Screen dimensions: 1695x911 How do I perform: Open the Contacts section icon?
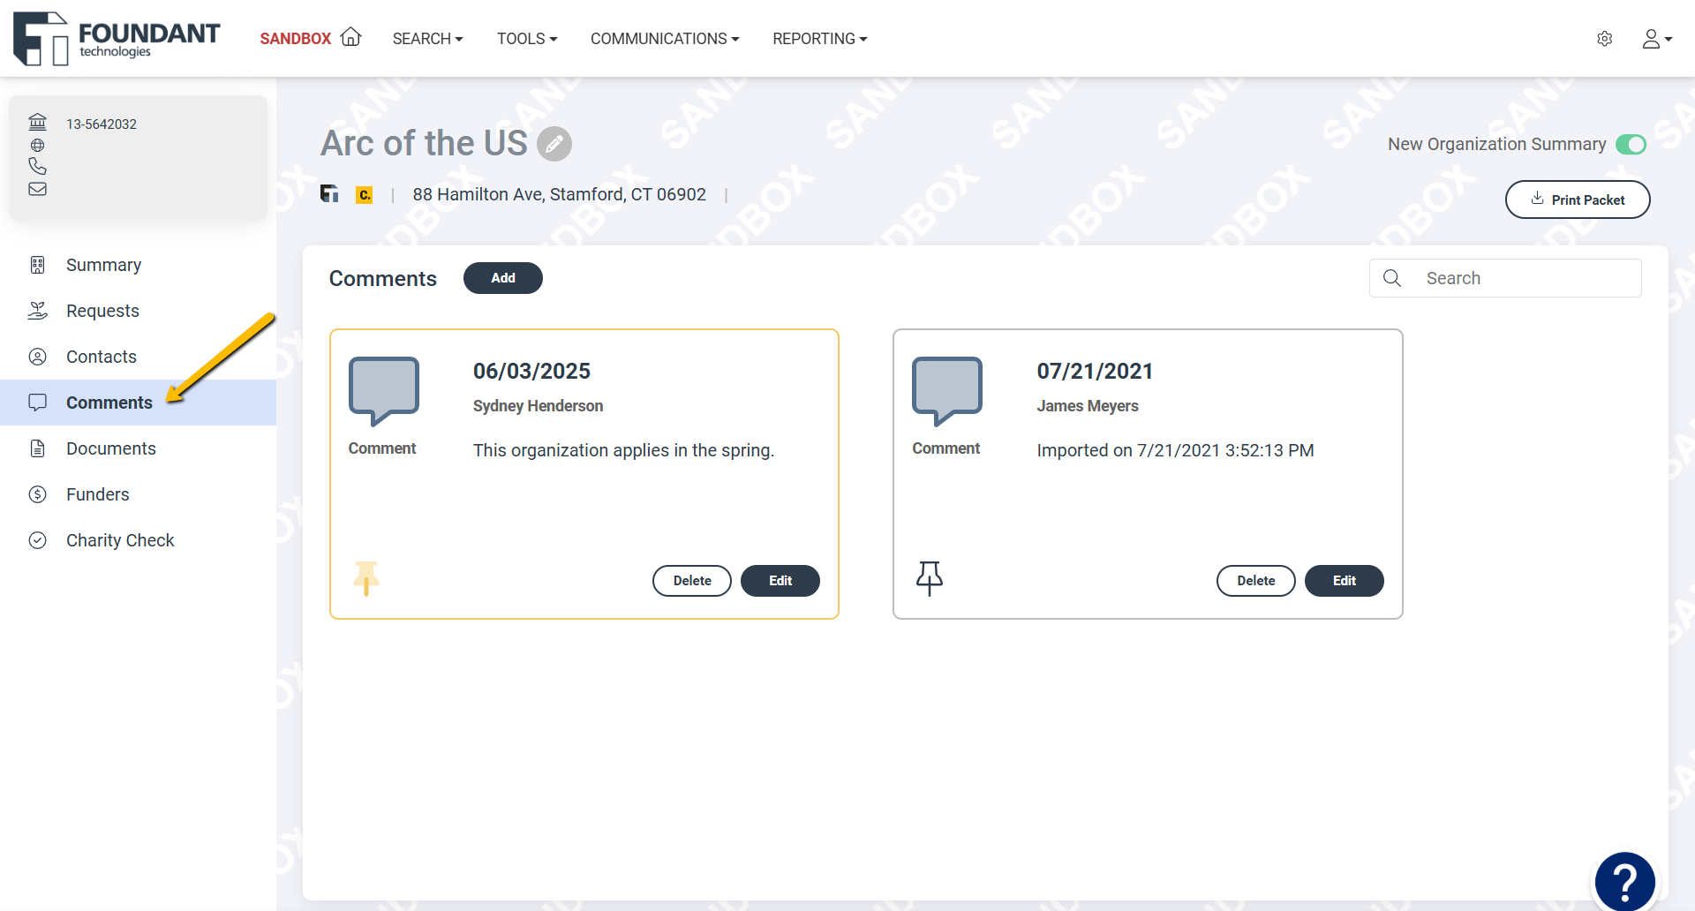tap(37, 356)
